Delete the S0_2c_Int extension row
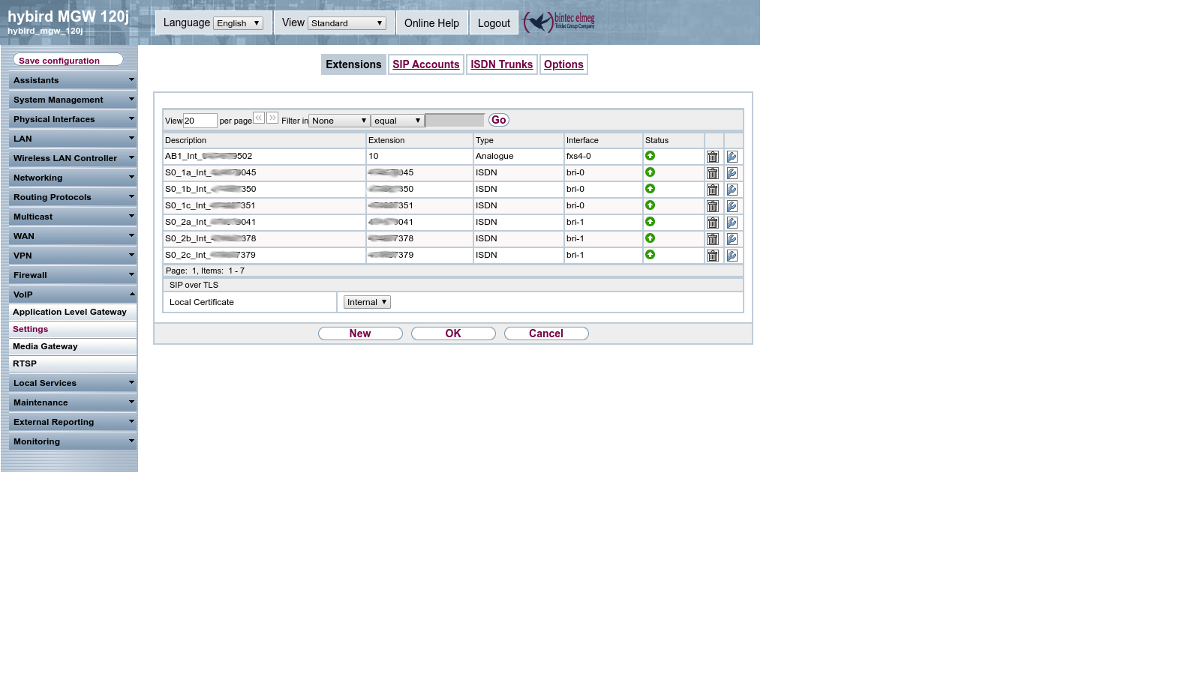This screenshot has height=673, width=1199. [x=713, y=256]
